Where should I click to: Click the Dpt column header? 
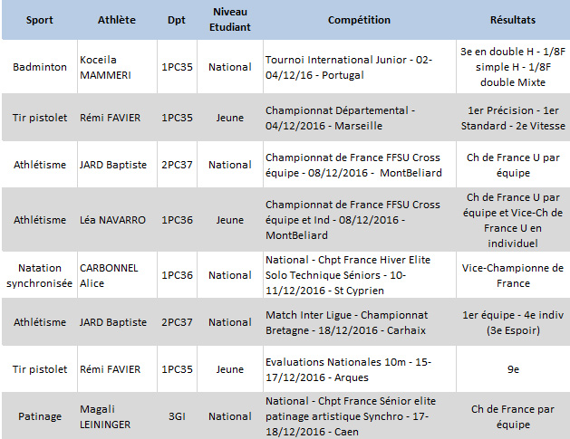tap(177, 20)
